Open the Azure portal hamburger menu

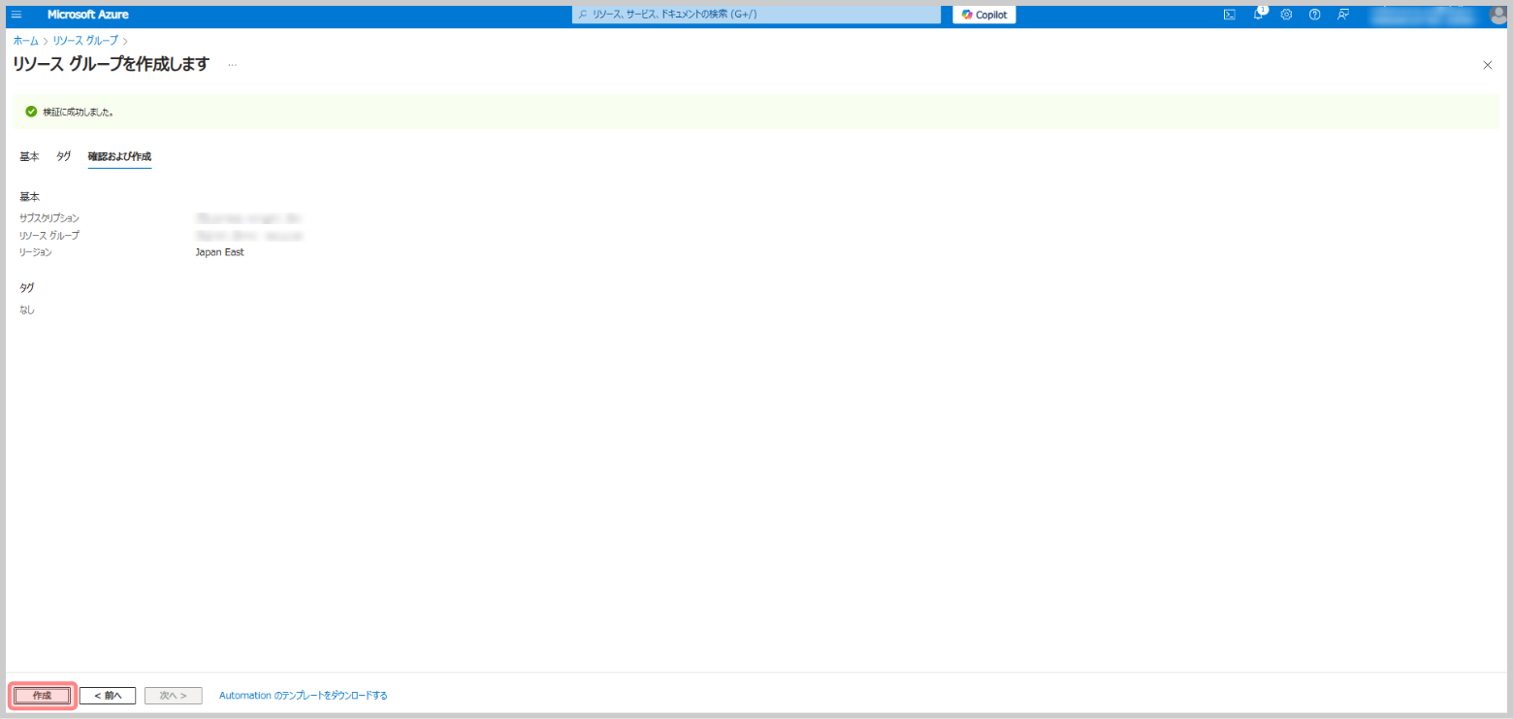pyautogui.click(x=16, y=15)
